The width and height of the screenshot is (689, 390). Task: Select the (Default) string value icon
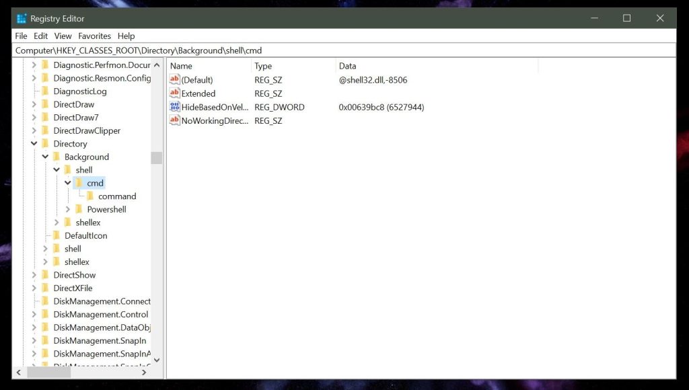point(174,79)
